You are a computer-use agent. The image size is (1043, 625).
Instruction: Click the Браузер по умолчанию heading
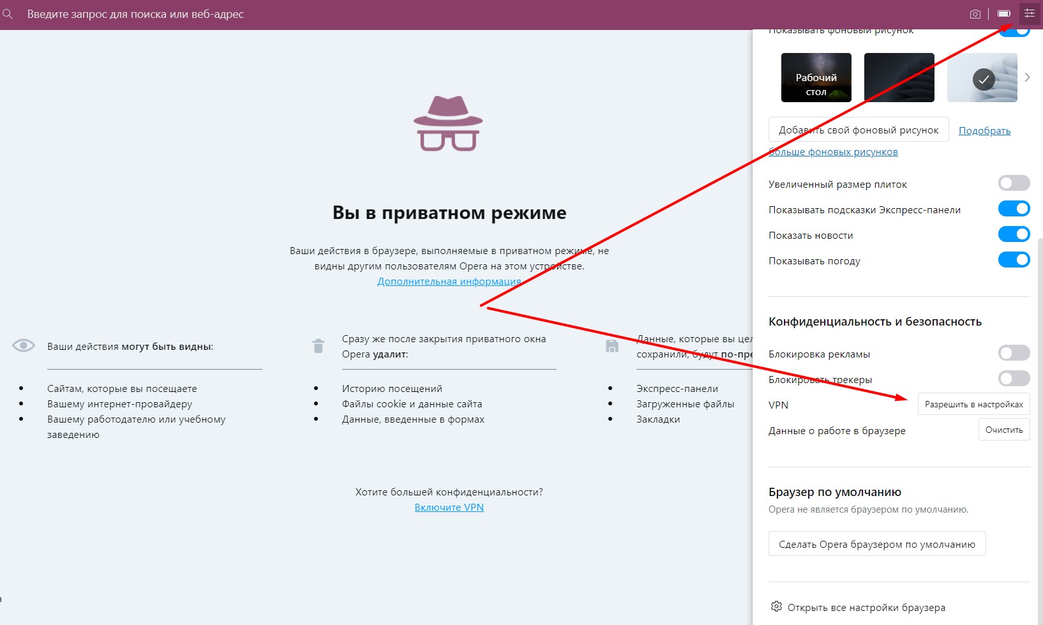coord(835,492)
